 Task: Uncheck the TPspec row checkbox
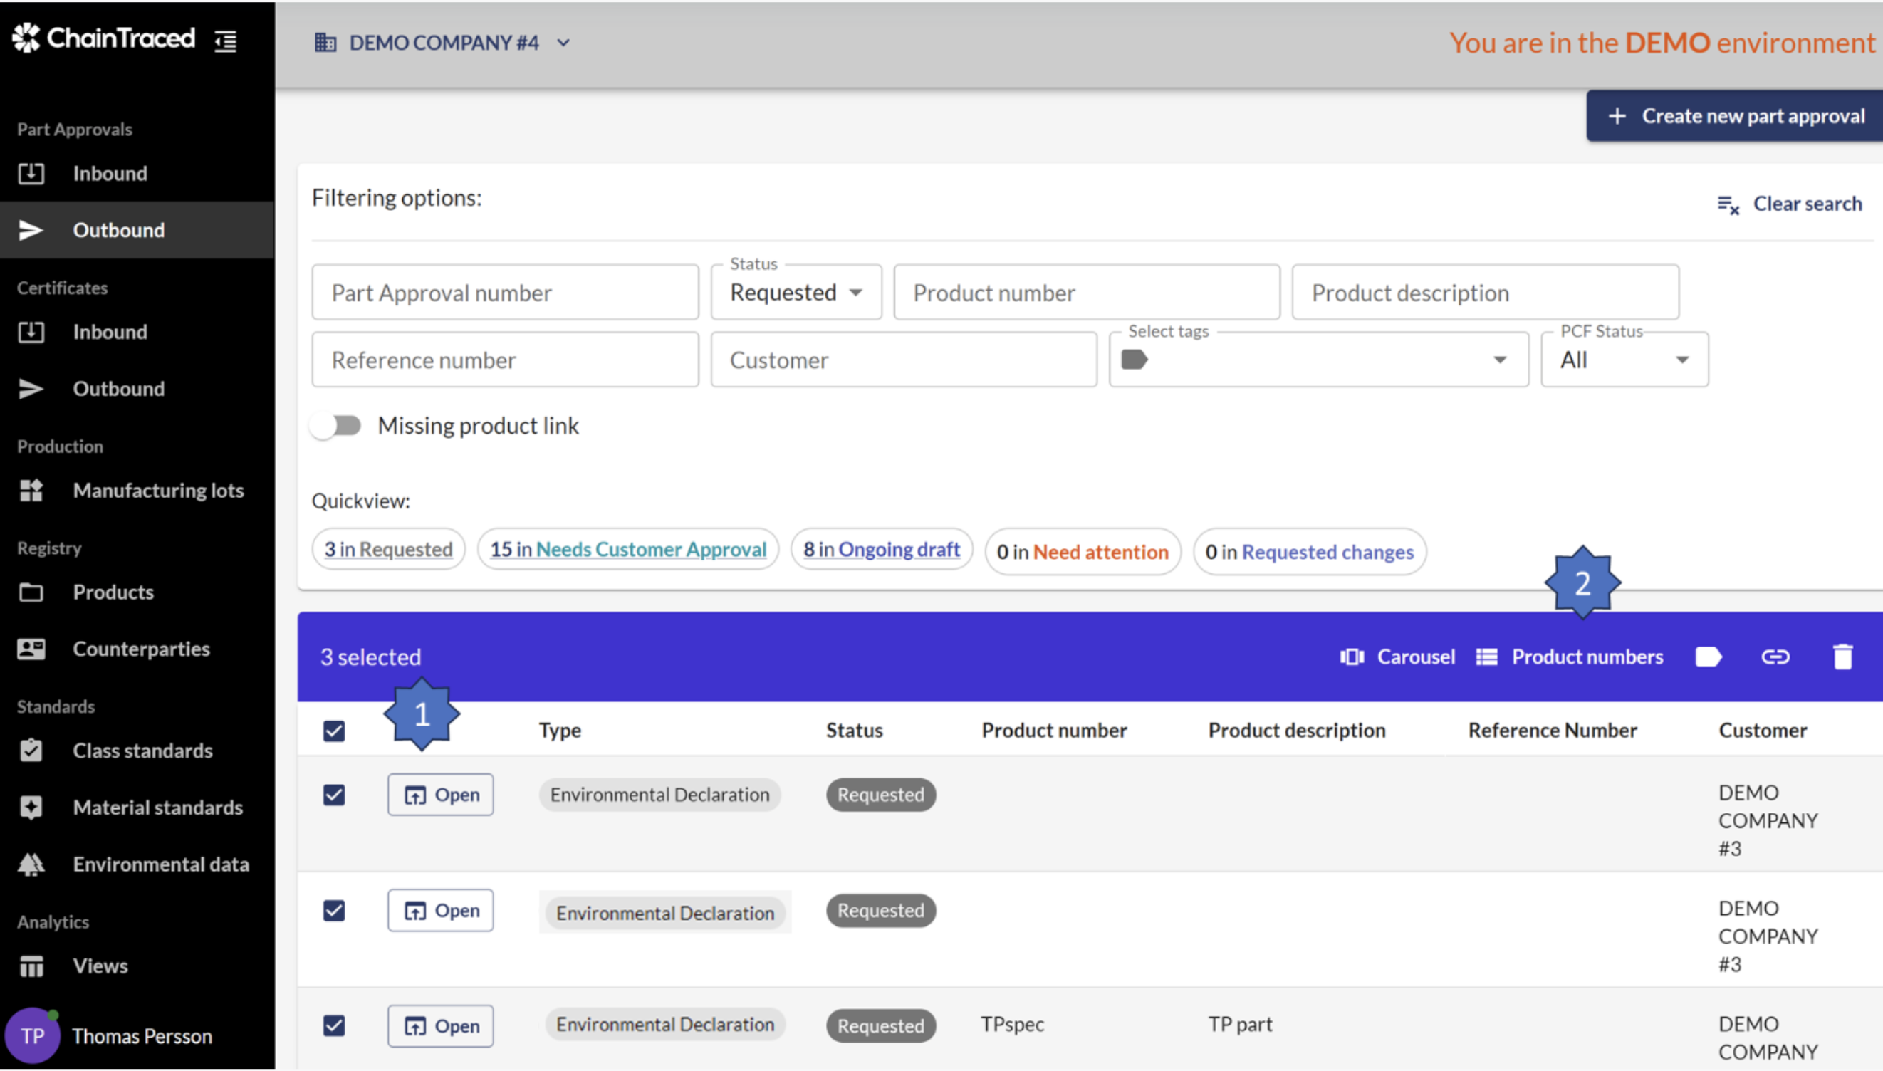(x=334, y=1025)
